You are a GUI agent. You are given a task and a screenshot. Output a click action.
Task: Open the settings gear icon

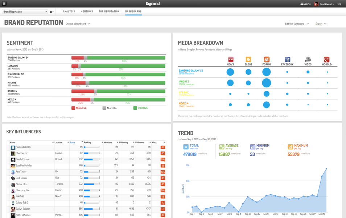click(52, 12)
